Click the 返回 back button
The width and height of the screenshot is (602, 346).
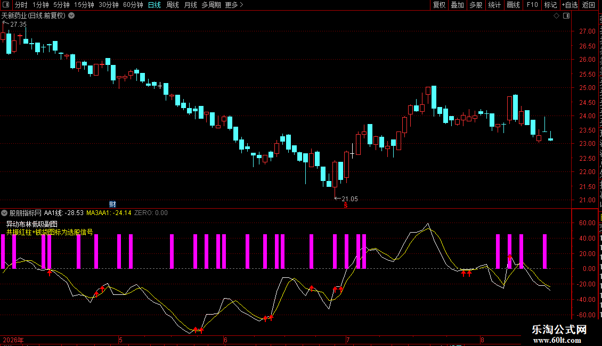[x=588, y=5]
